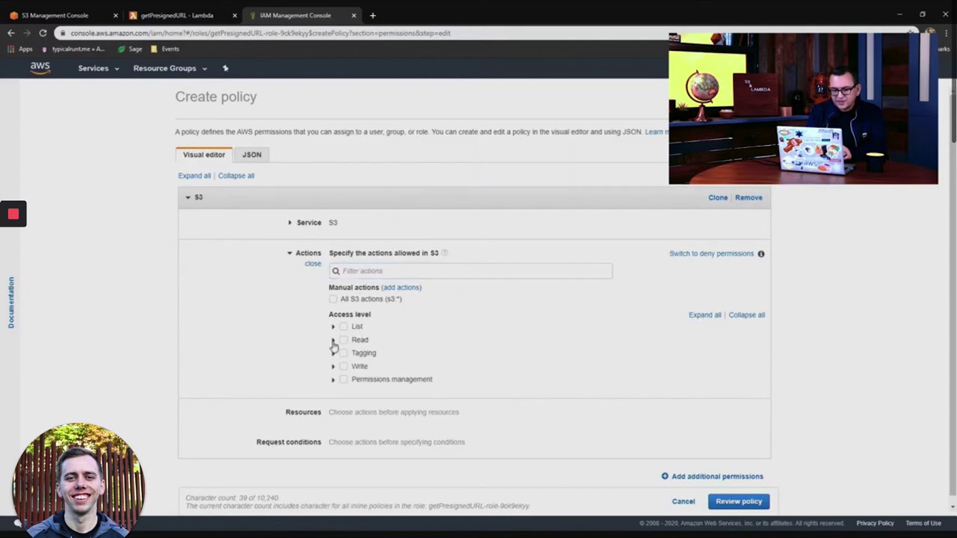Click the close link under Actions
Screen dimensions: 957x538
point(313,264)
